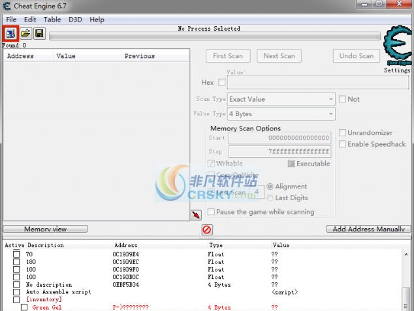The width and height of the screenshot is (414, 311).
Task: Copy selected addresses with red arrow icon
Action: (196, 215)
